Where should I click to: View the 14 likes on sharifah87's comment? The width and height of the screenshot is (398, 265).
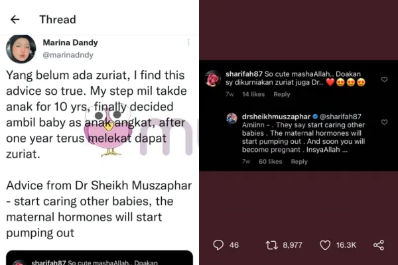click(x=253, y=95)
